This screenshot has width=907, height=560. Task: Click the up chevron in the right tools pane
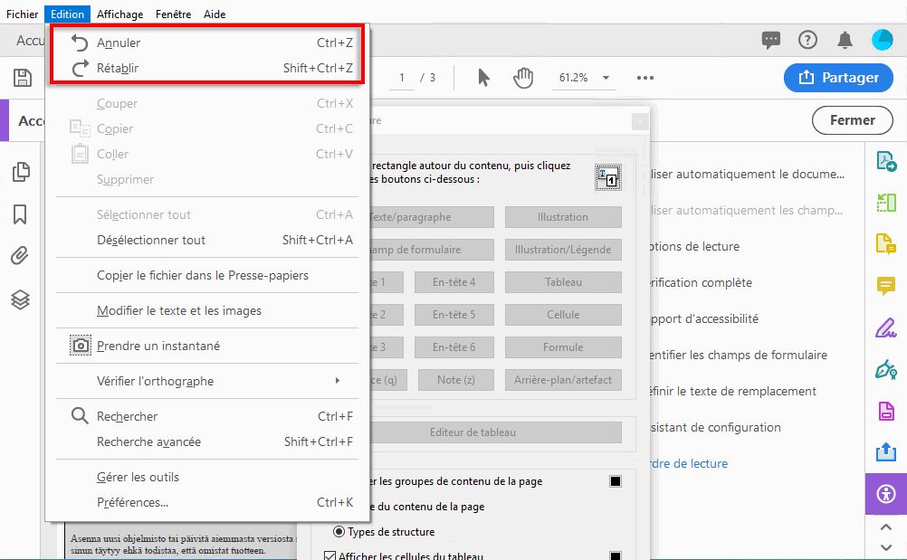(x=885, y=527)
